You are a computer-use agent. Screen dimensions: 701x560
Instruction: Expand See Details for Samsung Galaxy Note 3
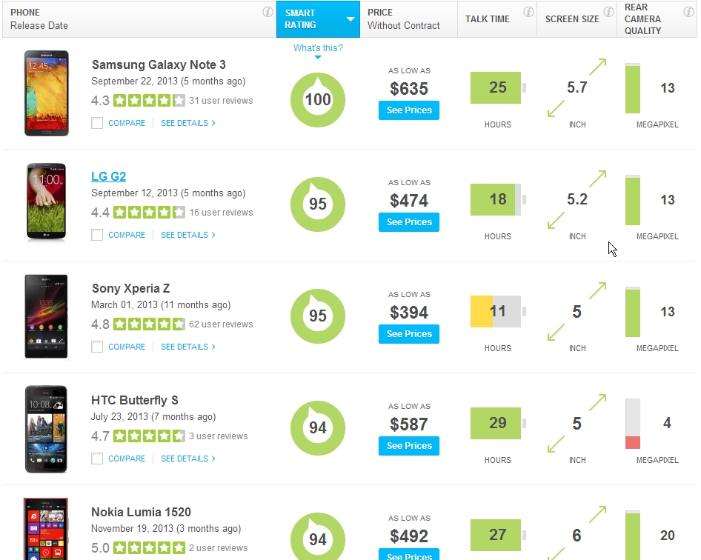[187, 123]
